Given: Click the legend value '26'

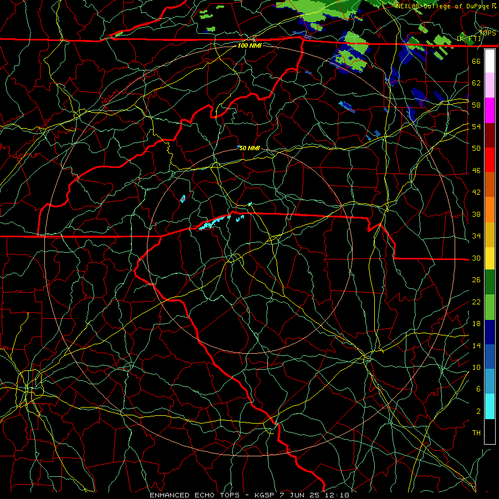Looking at the screenshot, I should 476,280.
